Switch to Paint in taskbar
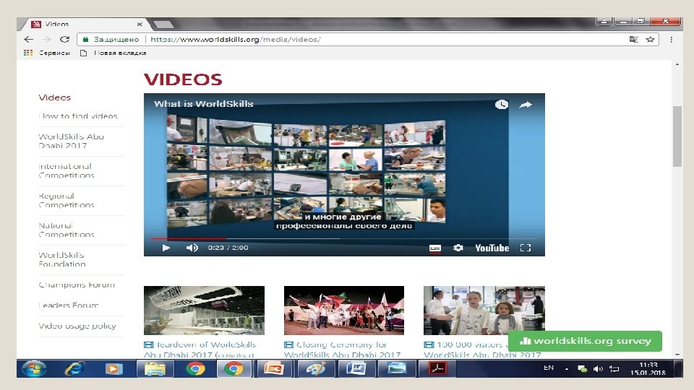Image resolution: width=694 pixels, height=390 pixels. [x=316, y=368]
